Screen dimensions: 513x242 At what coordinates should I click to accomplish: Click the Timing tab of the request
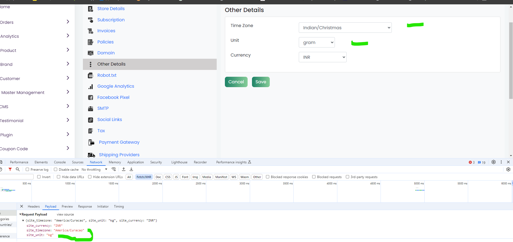tap(119, 206)
